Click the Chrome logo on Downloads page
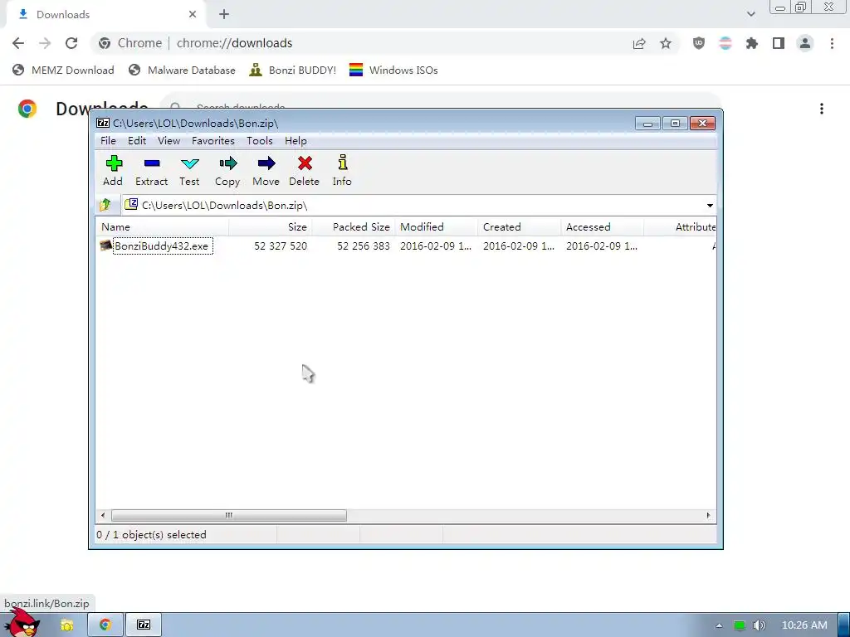Viewport: 850px width, 637px height. click(27, 109)
